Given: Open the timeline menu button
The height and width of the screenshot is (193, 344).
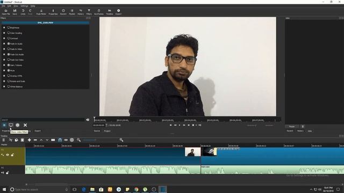Looking at the screenshot, I should [x=4, y=140].
